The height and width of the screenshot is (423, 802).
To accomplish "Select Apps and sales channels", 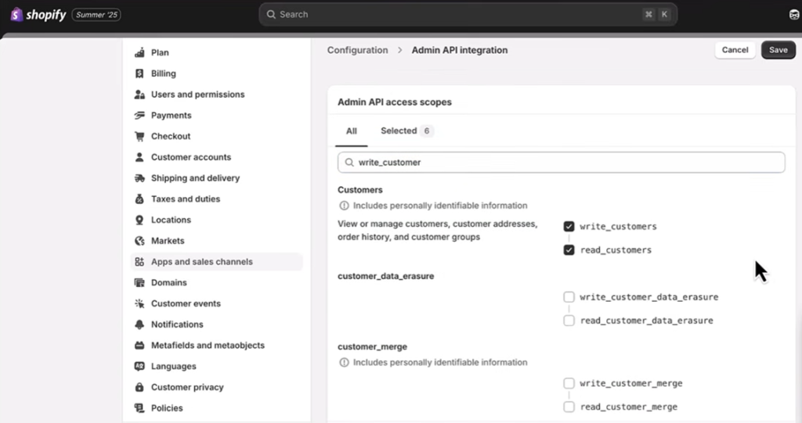I will (x=217, y=262).
